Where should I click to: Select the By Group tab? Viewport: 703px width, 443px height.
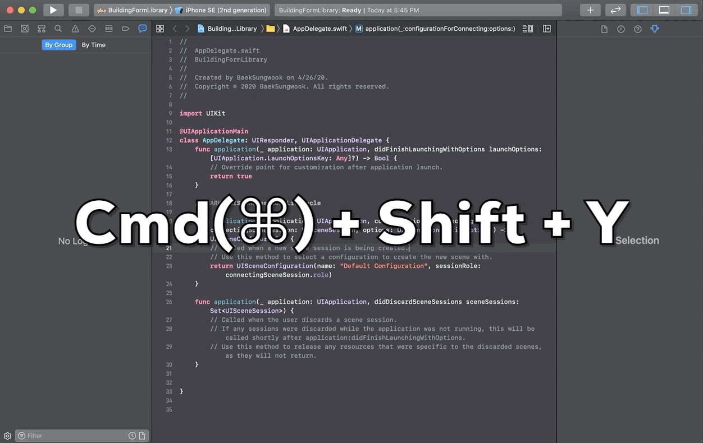pyautogui.click(x=58, y=45)
